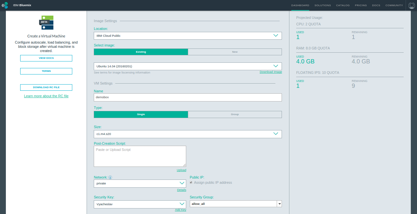This screenshot has height=214, width=417.
Task: Click the Network info icon
Action: point(110,178)
